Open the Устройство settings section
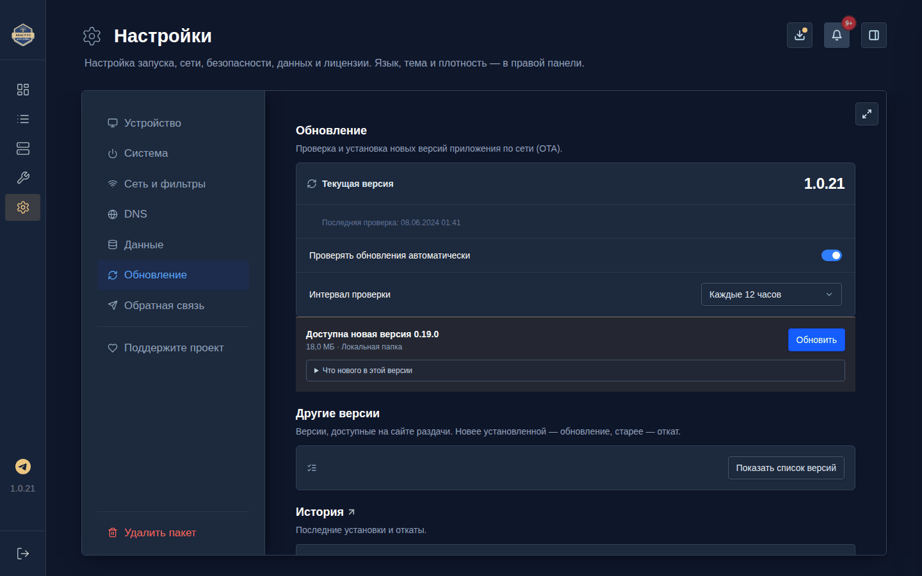 click(x=173, y=123)
